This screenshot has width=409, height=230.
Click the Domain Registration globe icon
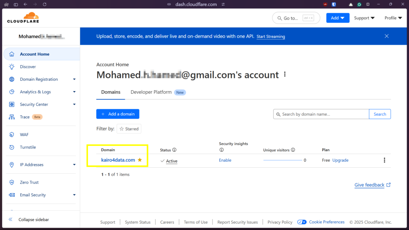(12, 79)
